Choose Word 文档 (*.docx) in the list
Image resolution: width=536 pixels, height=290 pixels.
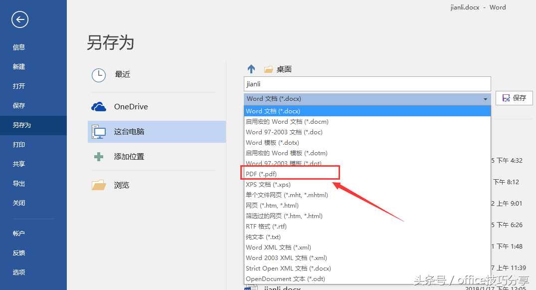coord(367,111)
